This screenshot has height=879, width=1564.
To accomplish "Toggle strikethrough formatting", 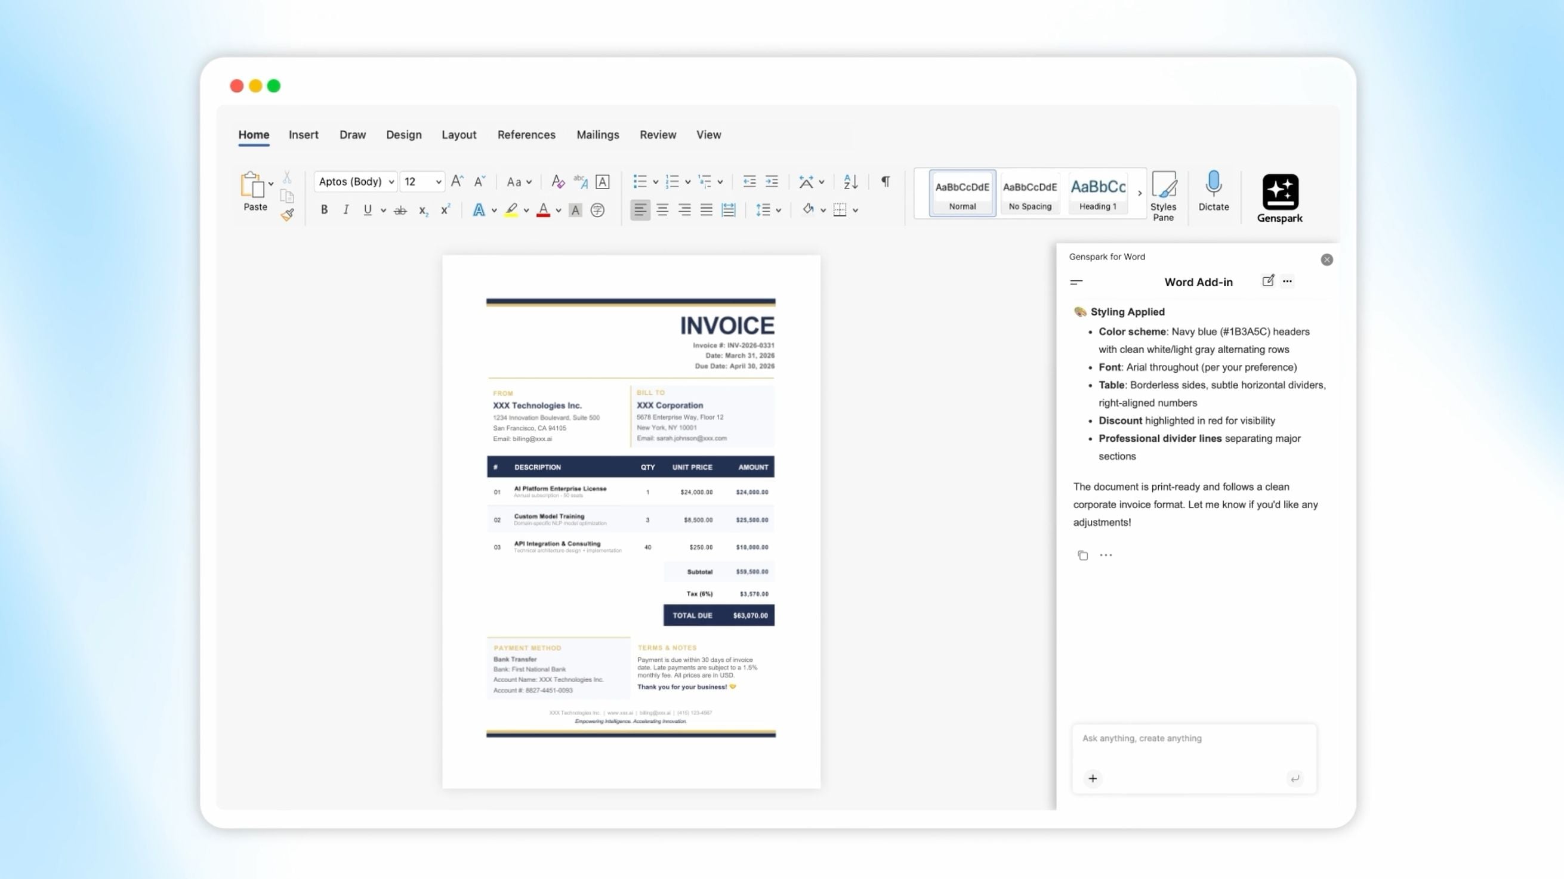I will [400, 210].
